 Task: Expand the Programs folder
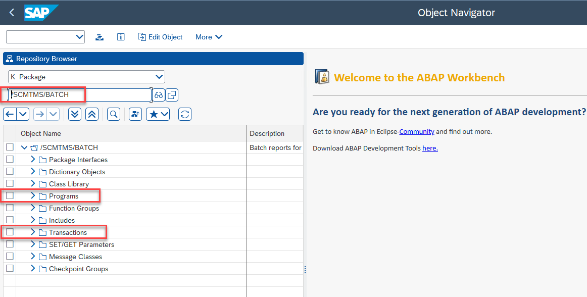pos(33,196)
